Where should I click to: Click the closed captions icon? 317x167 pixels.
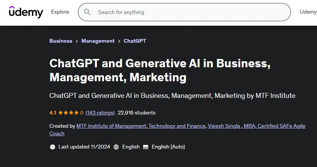click(x=146, y=147)
